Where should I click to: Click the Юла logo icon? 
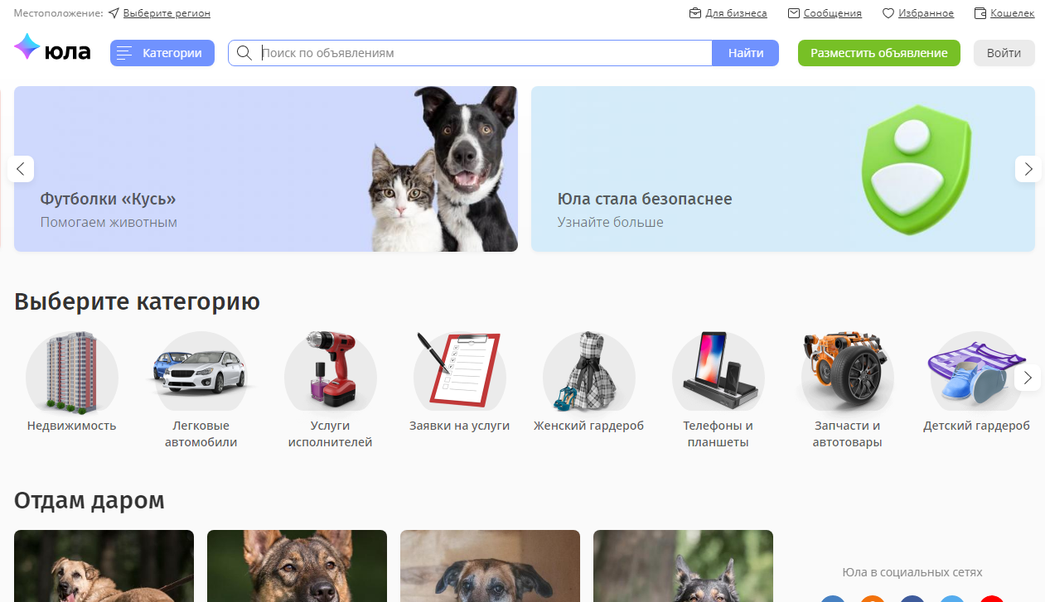tap(27, 47)
